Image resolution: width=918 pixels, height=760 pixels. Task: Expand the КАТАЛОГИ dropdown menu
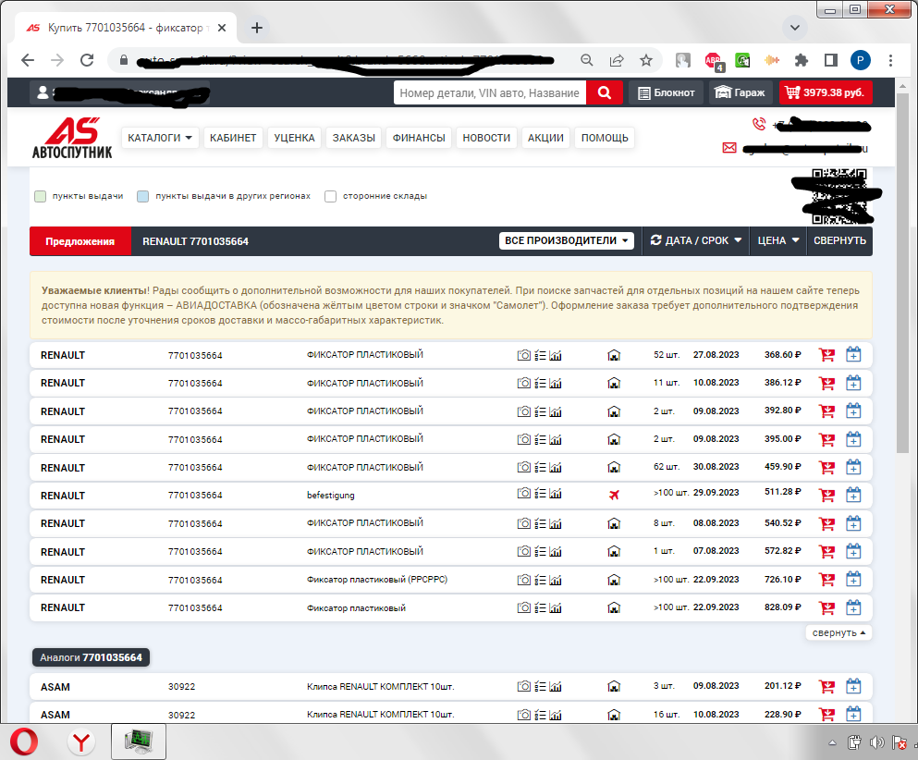(160, 138)
